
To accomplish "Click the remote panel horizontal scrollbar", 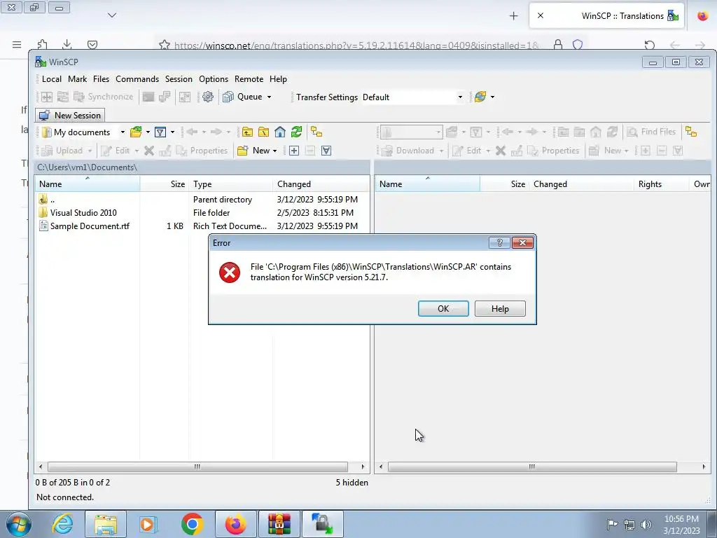I will coord(532,467).
